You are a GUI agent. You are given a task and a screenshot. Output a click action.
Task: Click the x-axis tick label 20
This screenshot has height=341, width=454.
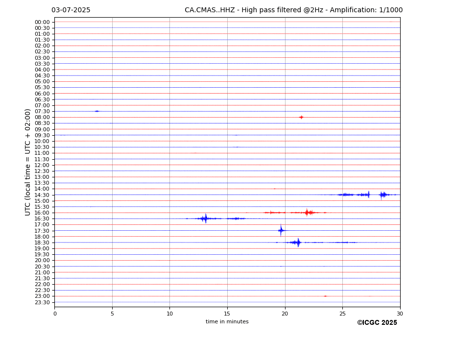(x=285, y=314)
